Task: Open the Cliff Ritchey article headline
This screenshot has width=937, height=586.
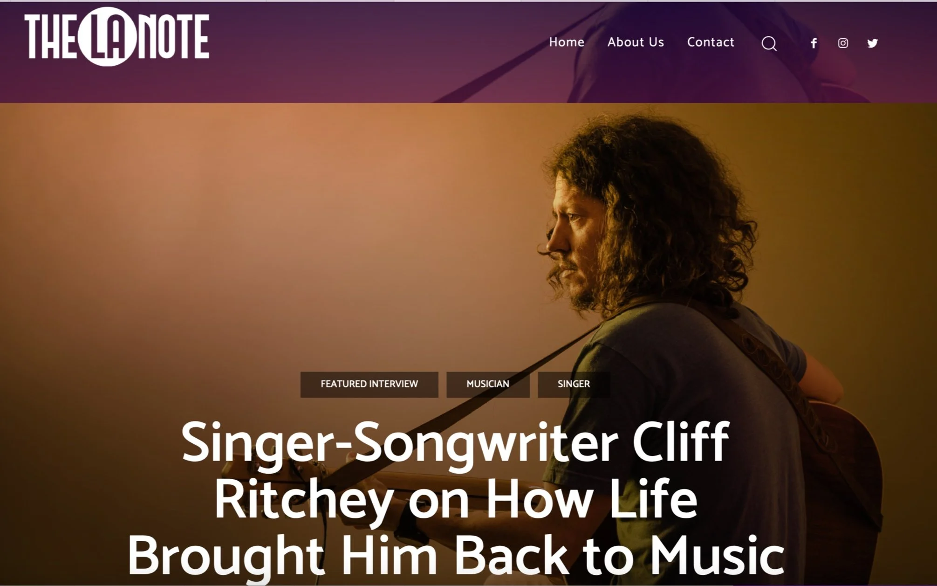Action: pyautogui.click(x=456, y=499)
